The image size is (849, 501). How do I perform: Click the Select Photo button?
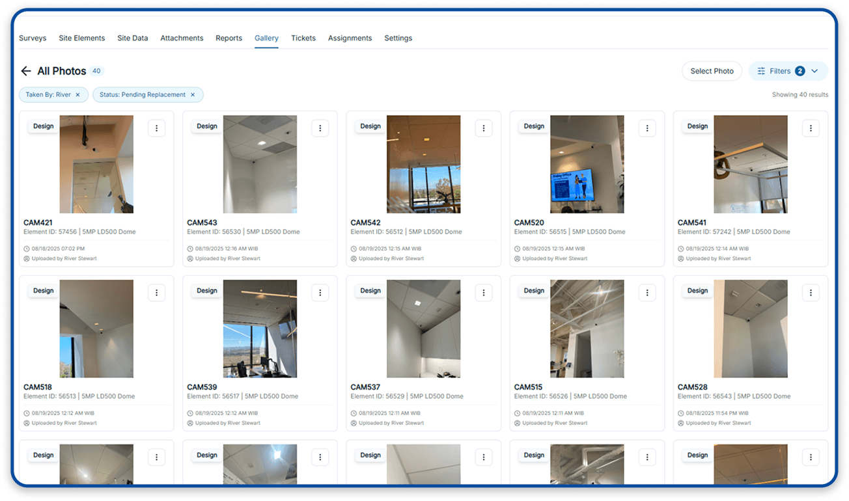tap(712, 71)
